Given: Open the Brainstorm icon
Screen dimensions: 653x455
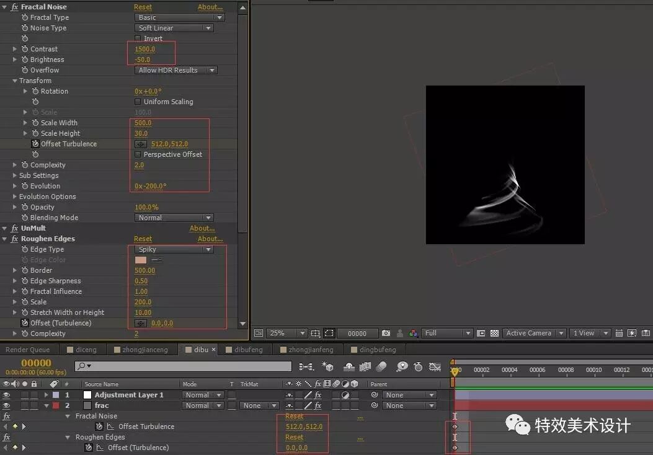Looking at the screenshot, I should [x=402, y=366].
